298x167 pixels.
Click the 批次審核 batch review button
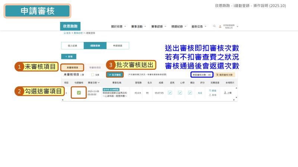[114, 75]
